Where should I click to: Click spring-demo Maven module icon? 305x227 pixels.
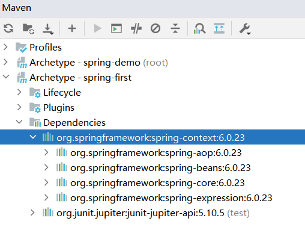click(22, 63)
